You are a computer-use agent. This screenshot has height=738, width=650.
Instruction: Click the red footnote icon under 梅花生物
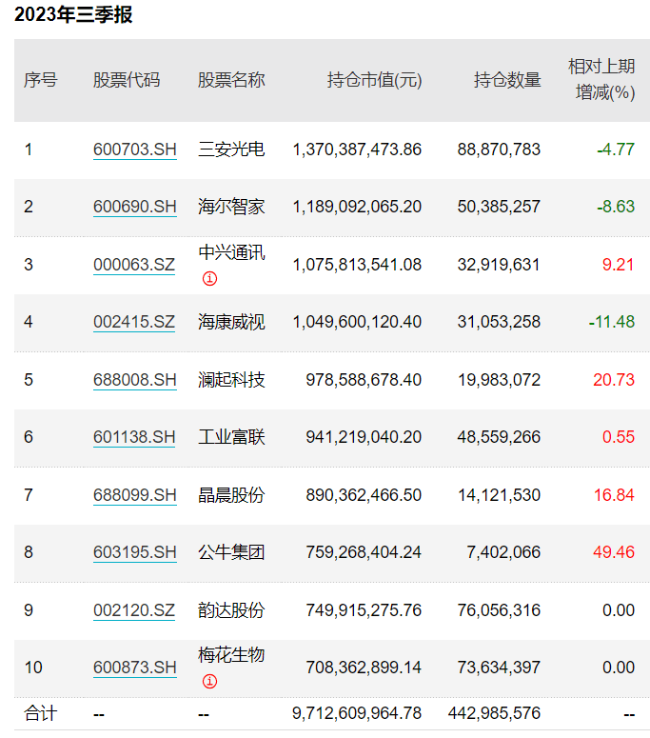pos(209,682)
